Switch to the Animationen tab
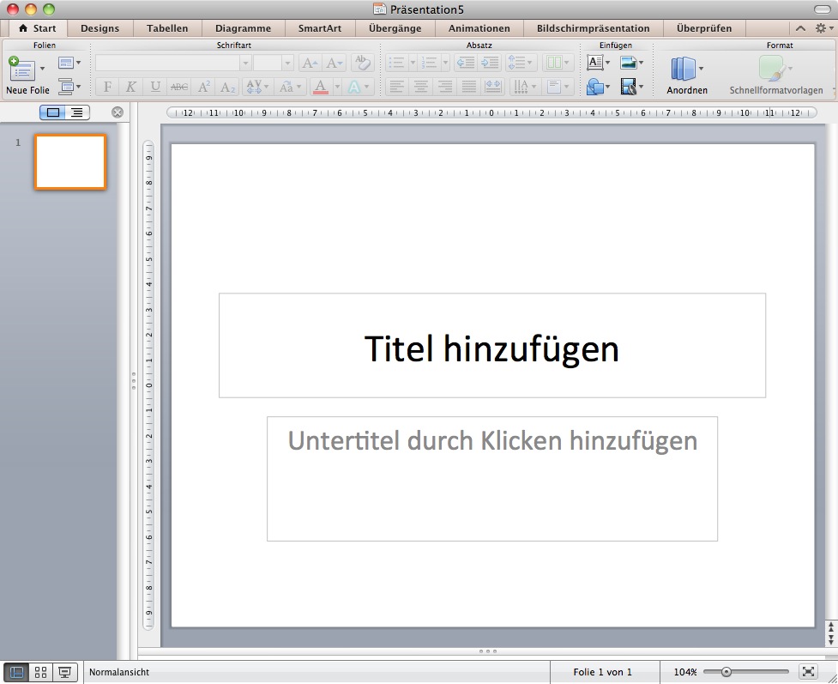Image resolution: width=838 pixels, height=684 pixels. 479,28
